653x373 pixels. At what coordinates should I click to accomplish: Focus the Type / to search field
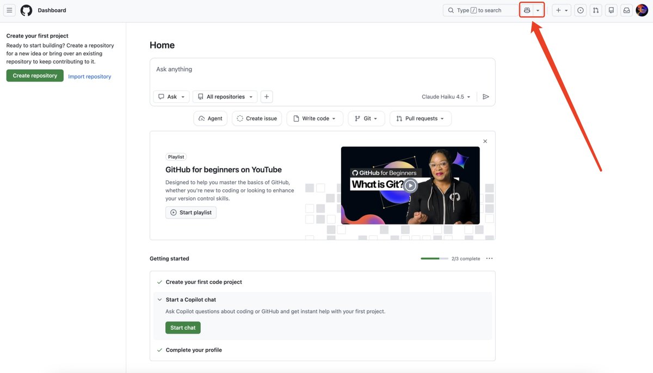pos(480,10)
